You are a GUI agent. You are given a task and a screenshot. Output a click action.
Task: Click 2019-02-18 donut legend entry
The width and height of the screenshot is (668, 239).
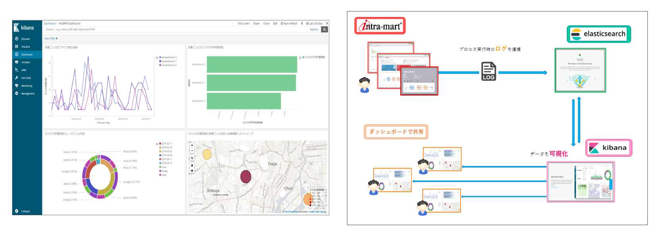click(165, 147)
